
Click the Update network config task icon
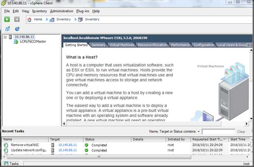pyautogui.click(x=6, y=150)
